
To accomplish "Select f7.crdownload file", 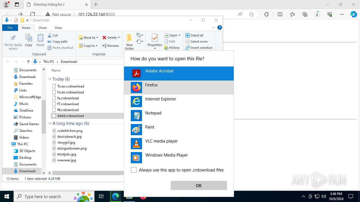I will point(68,104).
